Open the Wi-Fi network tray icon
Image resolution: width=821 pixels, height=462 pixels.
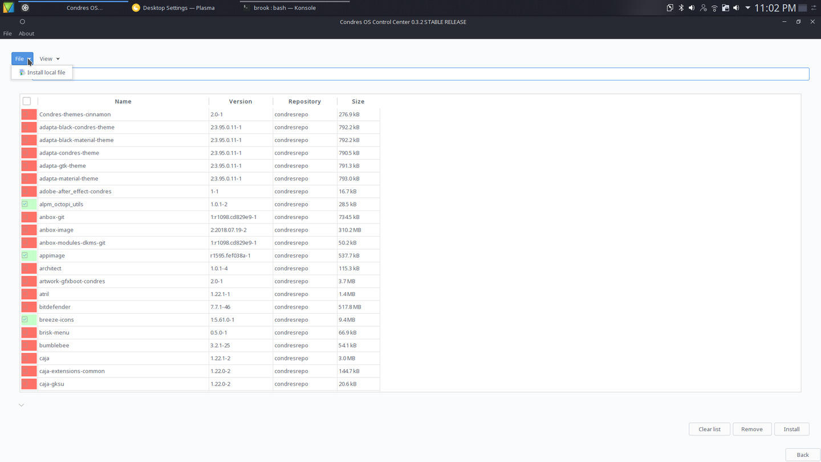tap(714, 8)
